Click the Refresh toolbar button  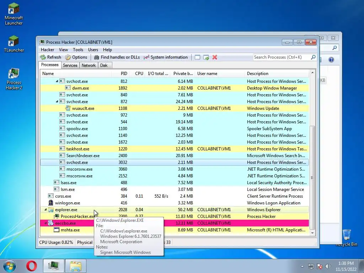click(50, 57)
